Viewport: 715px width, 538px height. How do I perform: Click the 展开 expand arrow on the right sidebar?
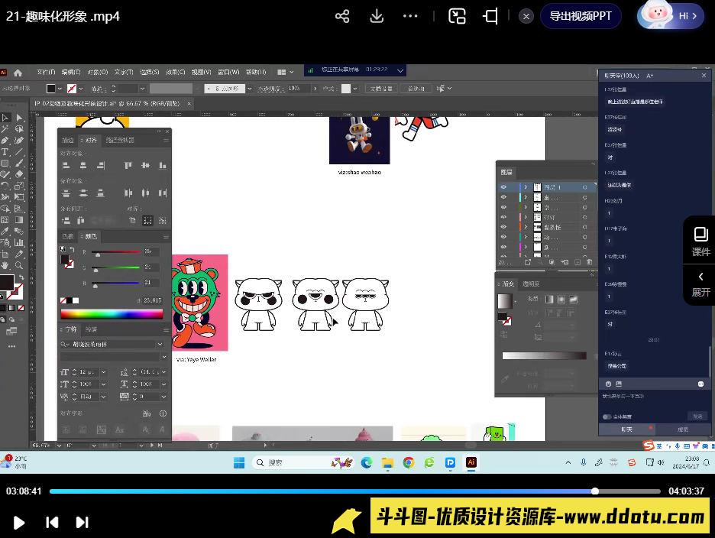(700, 283)
